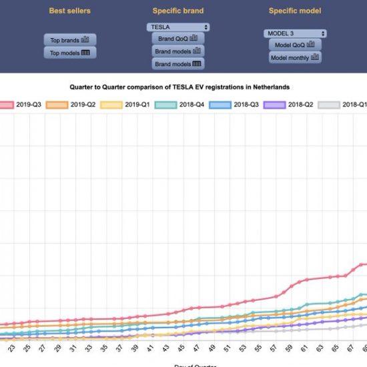
Task: Click chart icon on Model QoQ
Action: 310,44
